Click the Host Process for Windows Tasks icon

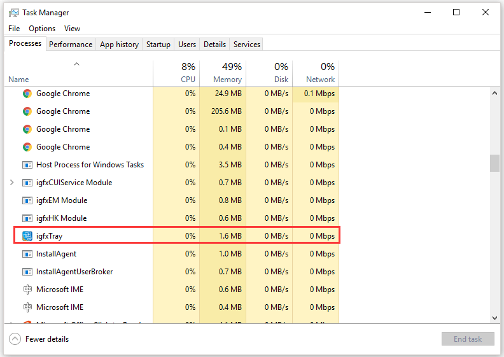(27, 165)
